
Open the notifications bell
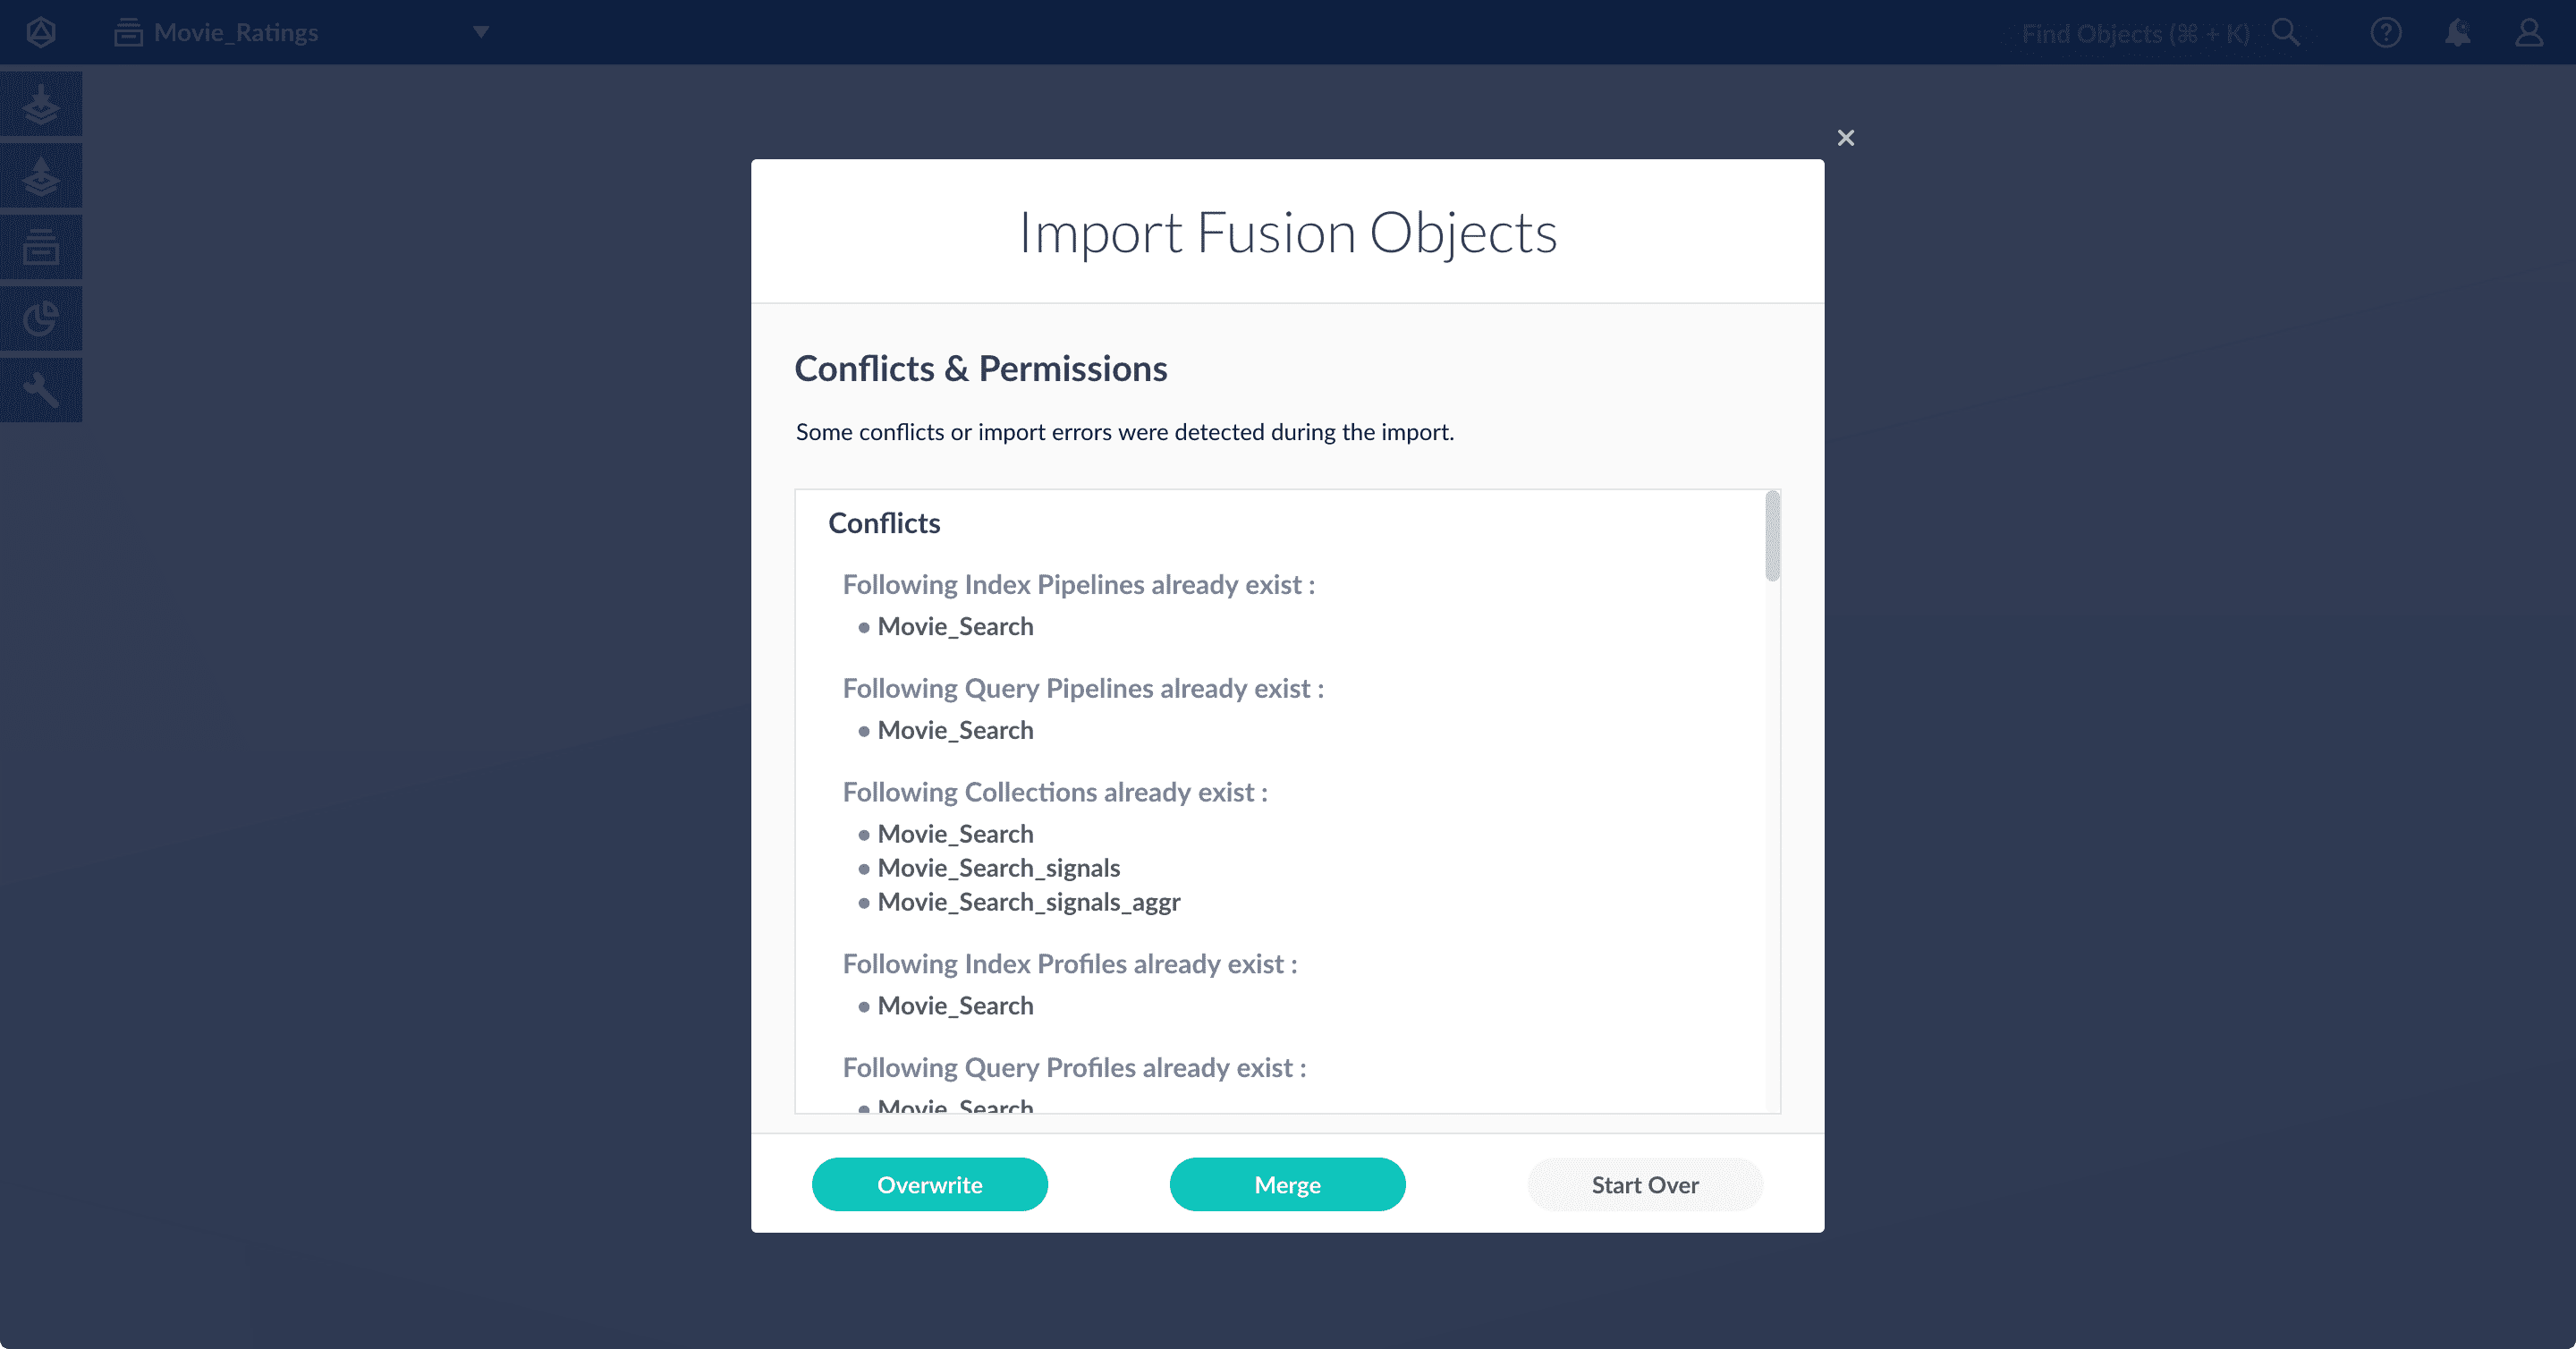point(2457,32)
